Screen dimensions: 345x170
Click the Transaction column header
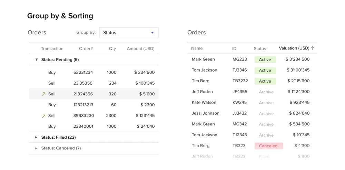click(52, 49)
